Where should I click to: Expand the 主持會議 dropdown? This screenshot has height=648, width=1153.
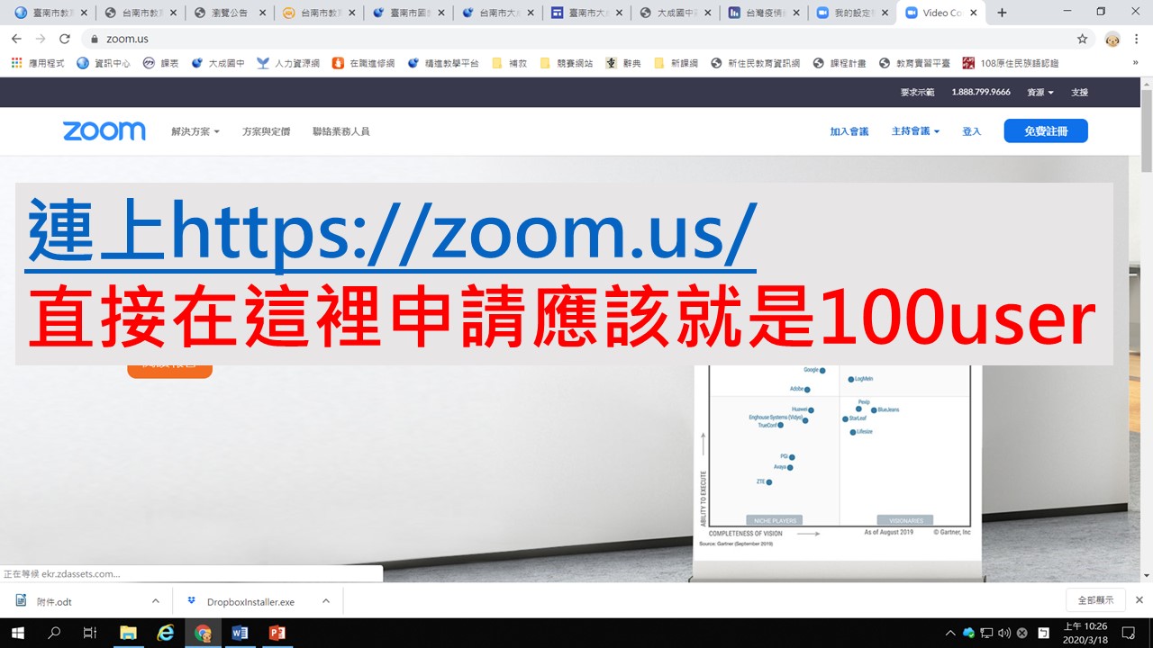[x=915, y=131]
